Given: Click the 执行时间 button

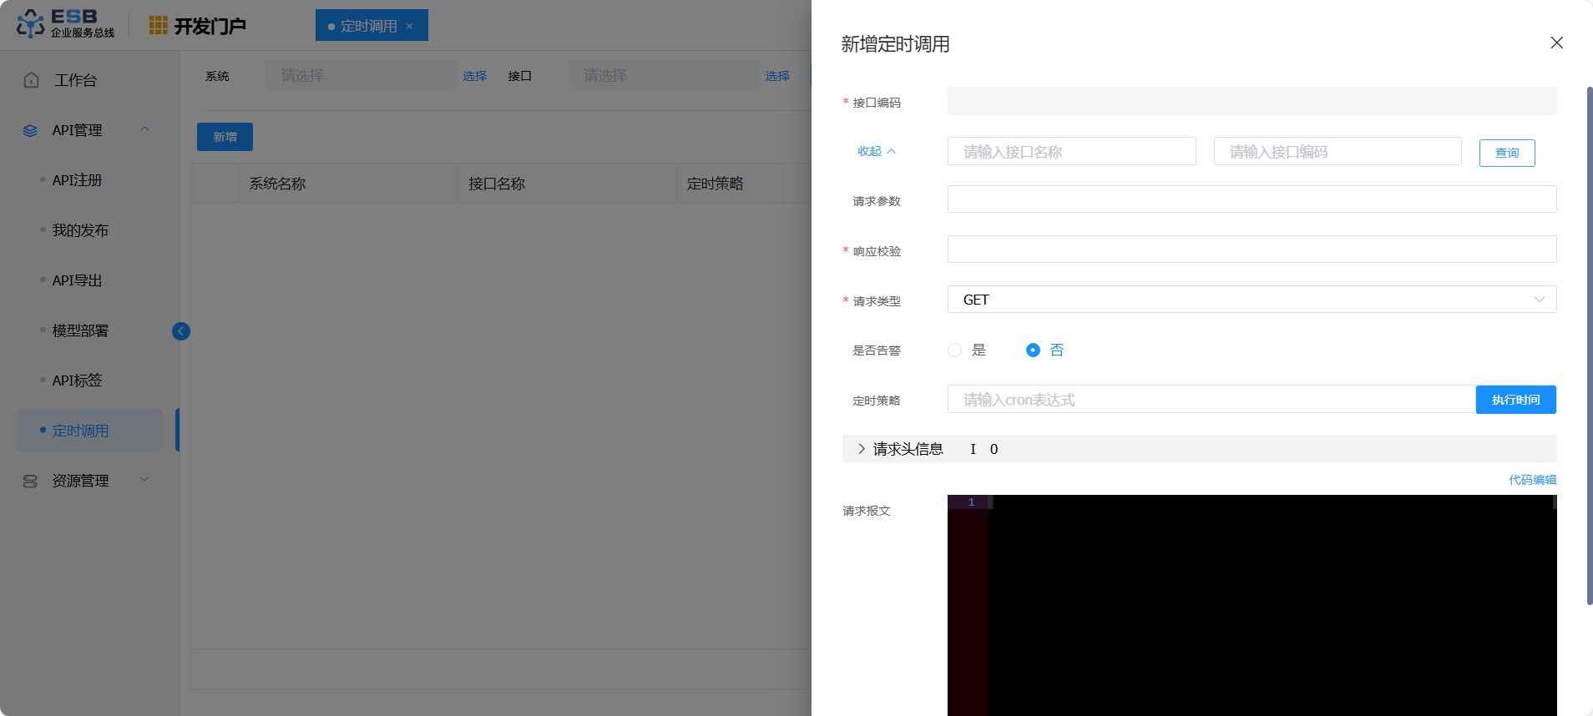Looking at the screenshot, I should pos(1515,400).
